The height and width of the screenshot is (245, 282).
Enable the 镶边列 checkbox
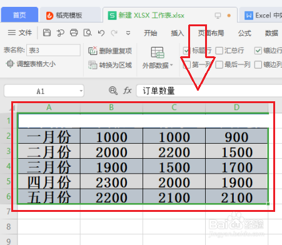click(258, 65)
